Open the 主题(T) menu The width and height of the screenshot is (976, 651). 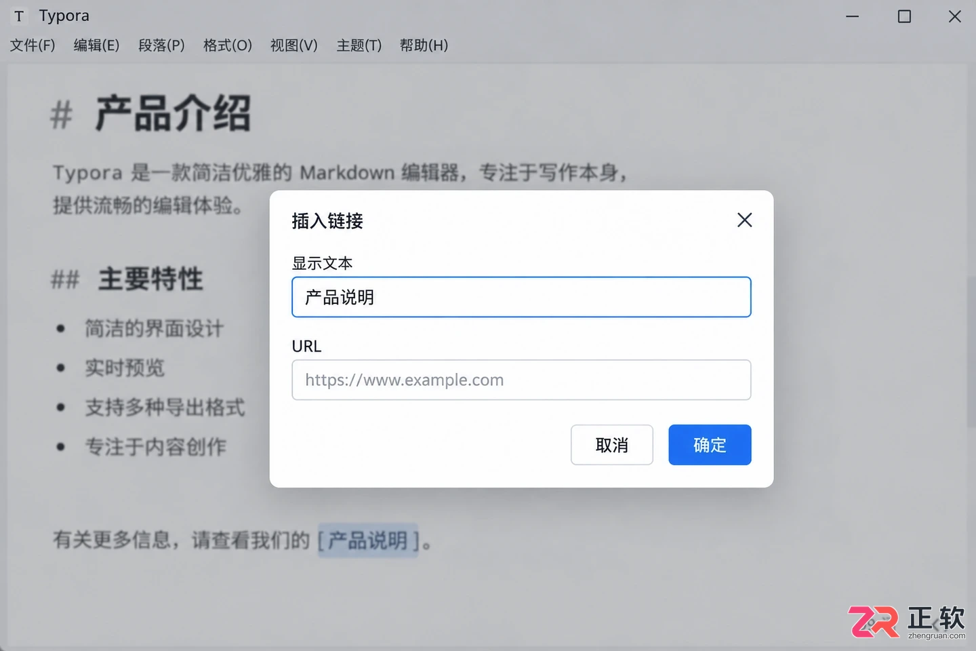click(359, 45)
